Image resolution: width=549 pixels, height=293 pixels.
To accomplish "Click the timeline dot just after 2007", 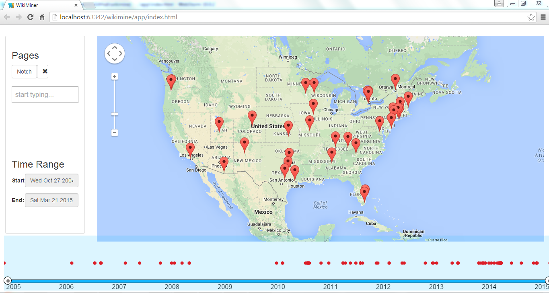I will [125, 263].
